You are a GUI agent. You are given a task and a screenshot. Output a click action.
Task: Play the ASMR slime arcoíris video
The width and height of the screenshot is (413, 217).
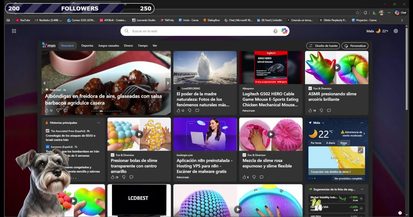[x=337, y=68]
